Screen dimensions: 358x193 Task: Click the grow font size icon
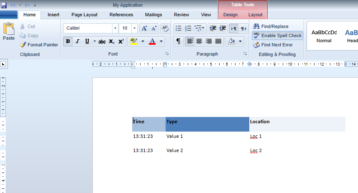click(144, 28)
